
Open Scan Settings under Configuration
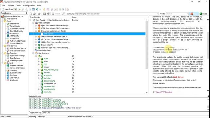pyautogui.click(x=15, y=58)
